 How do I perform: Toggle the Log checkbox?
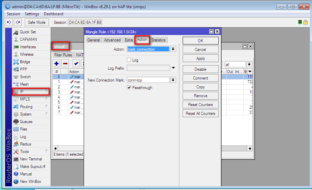(x=129, y=60)
